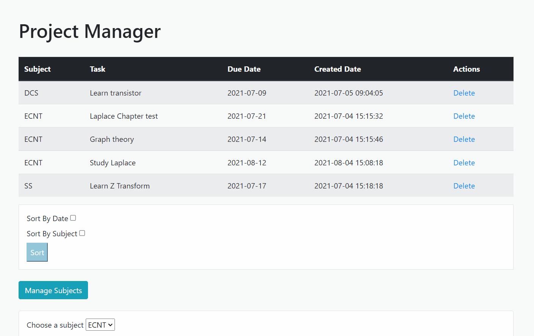Click the Study Laplace task text
The height and width of the screenshot is (336, 534).
(x=113, y=163)
